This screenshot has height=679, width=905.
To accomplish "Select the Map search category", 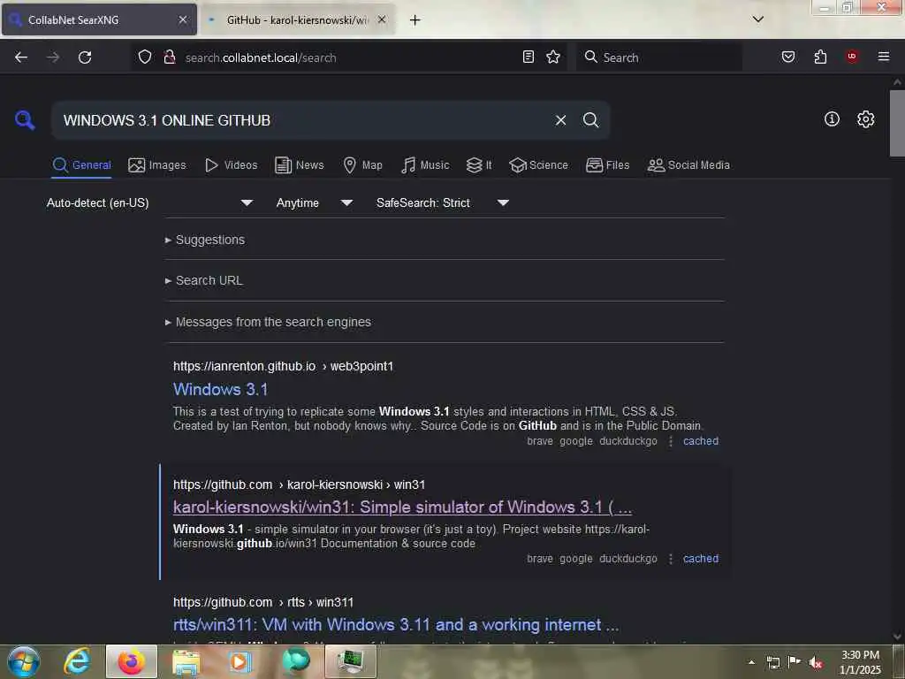I will pos(362,165).
